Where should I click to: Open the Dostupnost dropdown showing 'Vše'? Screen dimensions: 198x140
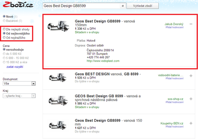coord(19,84)
